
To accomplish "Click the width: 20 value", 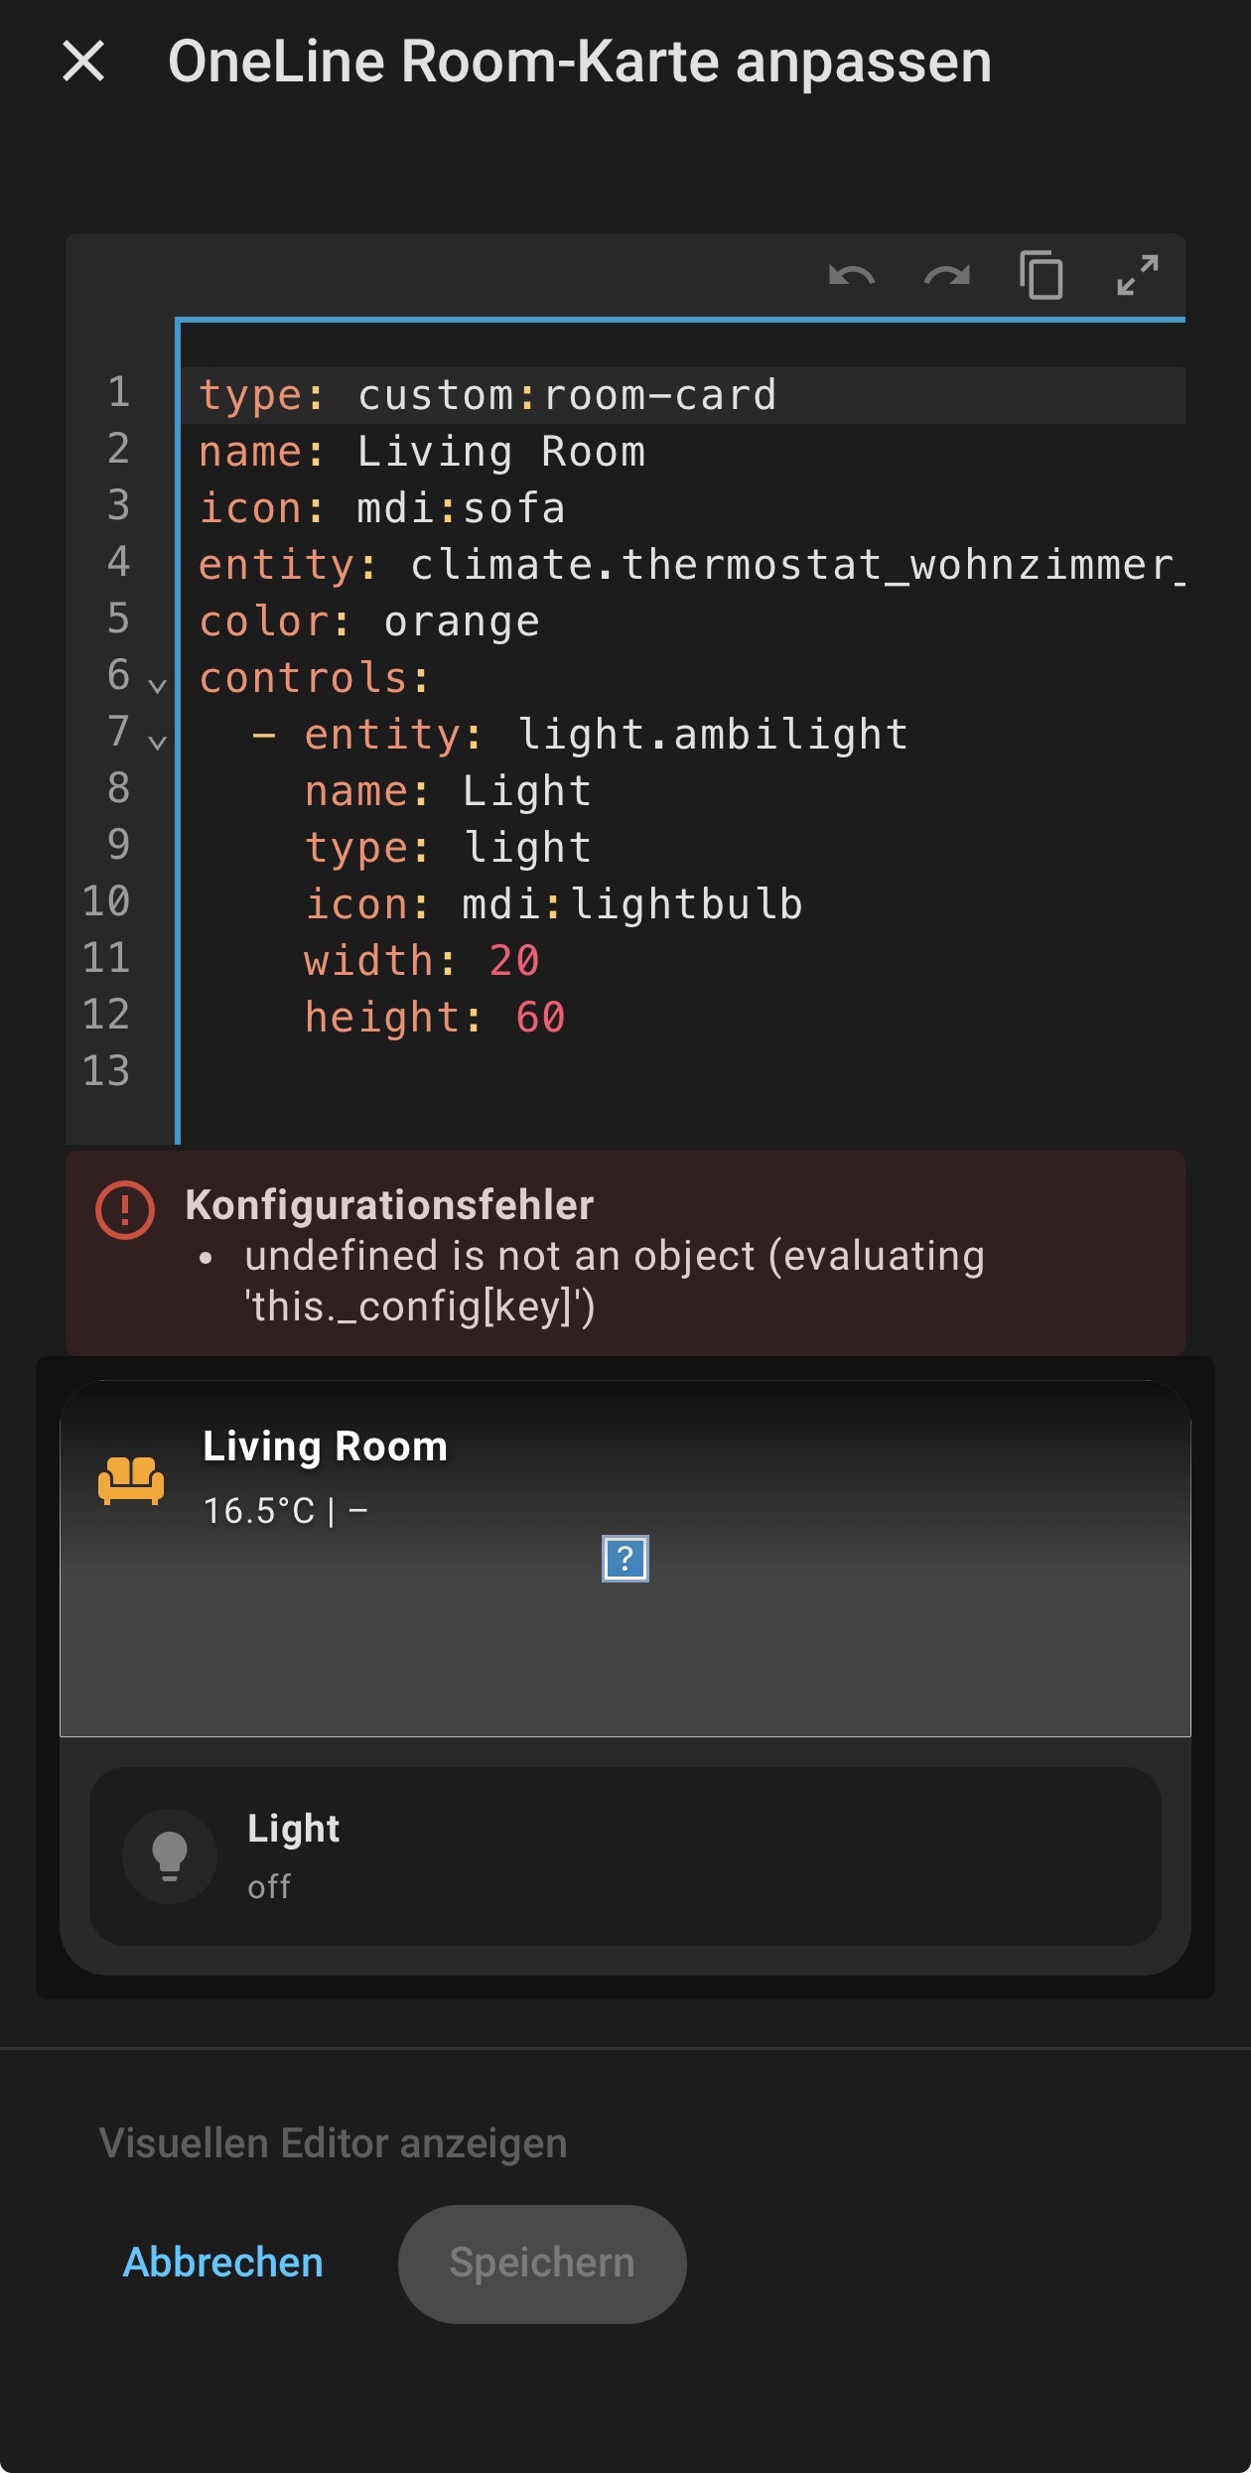I will pyautogui.click(x=513, y=961).
